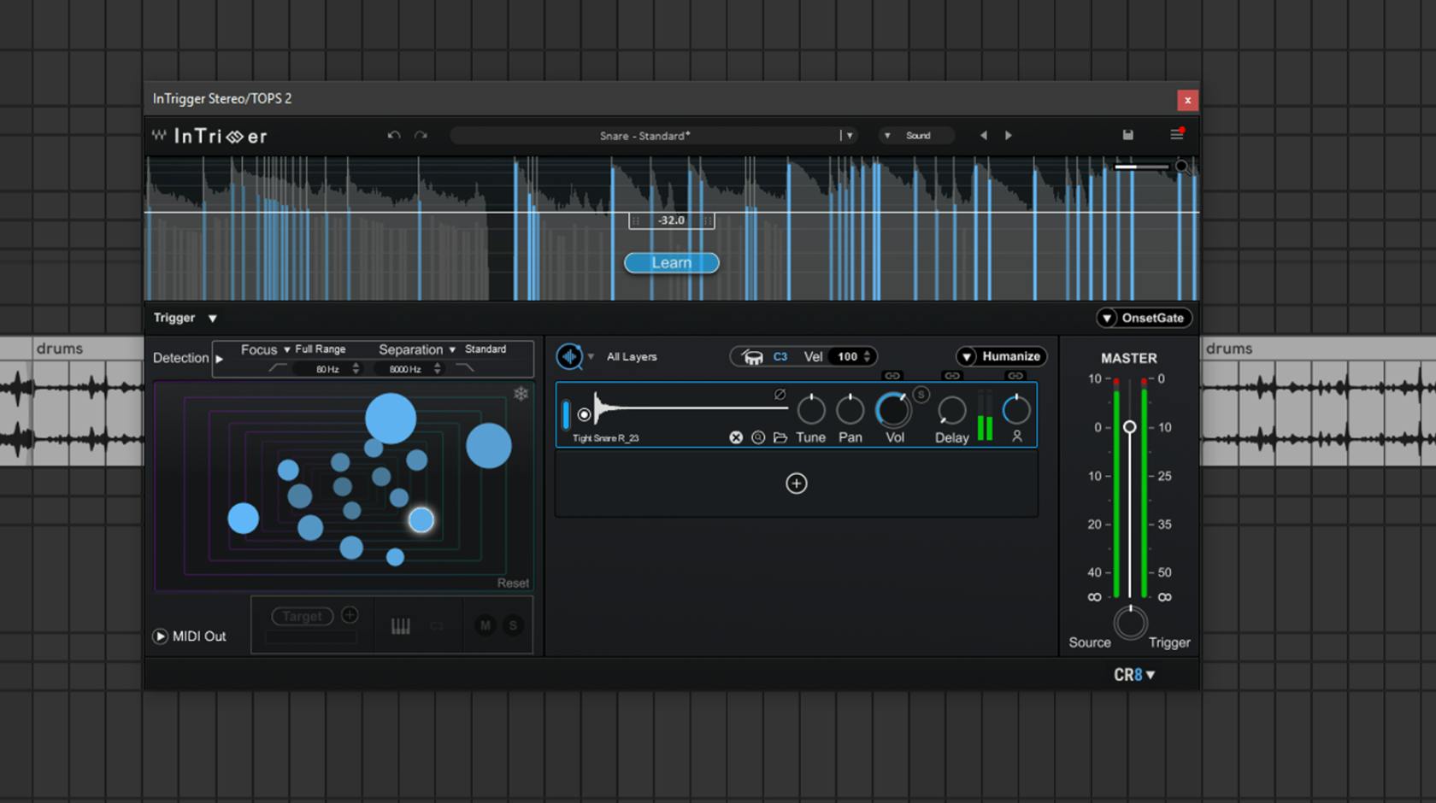Click the waveform zoom magnifier icon
The height and width of the screenshot is (803, 1436).
1182,167
